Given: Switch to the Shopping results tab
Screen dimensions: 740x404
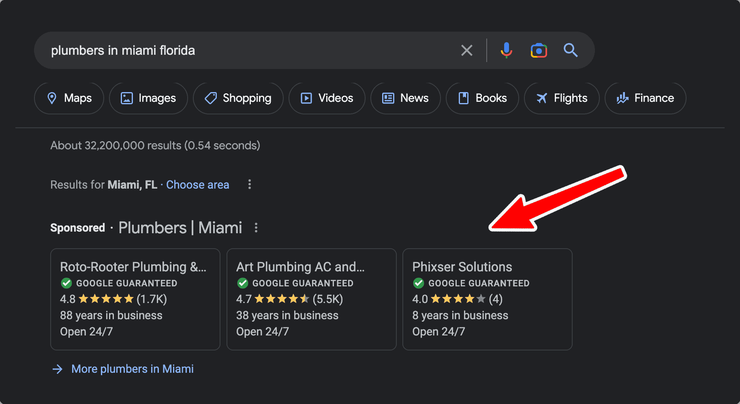Looking at the screenshot, I should (238, 98).
